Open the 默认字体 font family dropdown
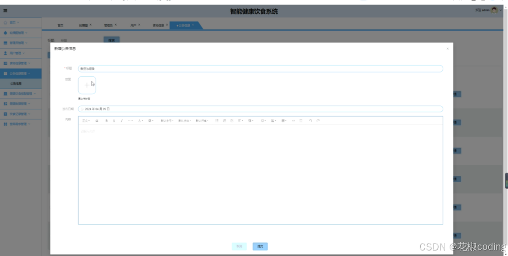The width and height of the screenshot is (508, 256). click(185, 121)
